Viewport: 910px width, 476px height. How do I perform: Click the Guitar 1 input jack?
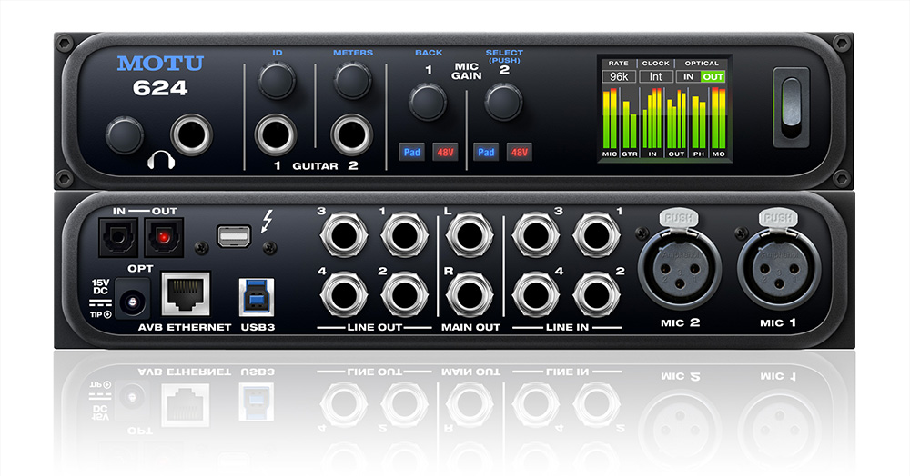click(275, 134)
